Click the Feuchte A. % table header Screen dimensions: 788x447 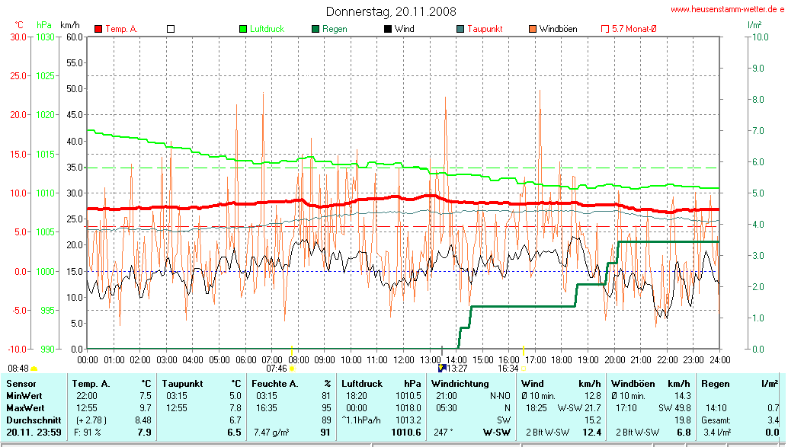tap(292, 383)
